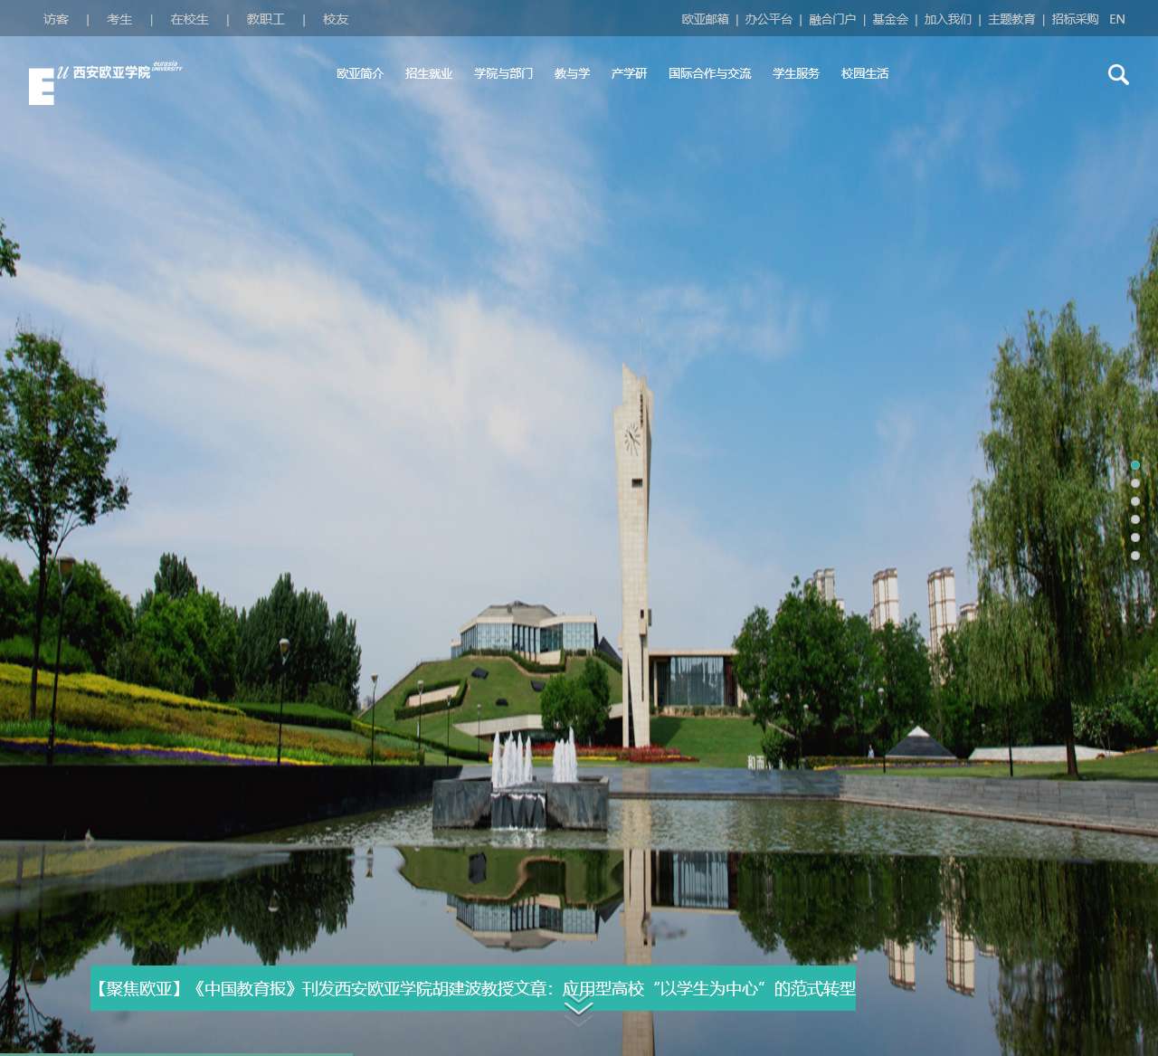Go to the 考生 applicants page
The width and height of the screenshot is (1158, 1056).
(x=119, y=19)
